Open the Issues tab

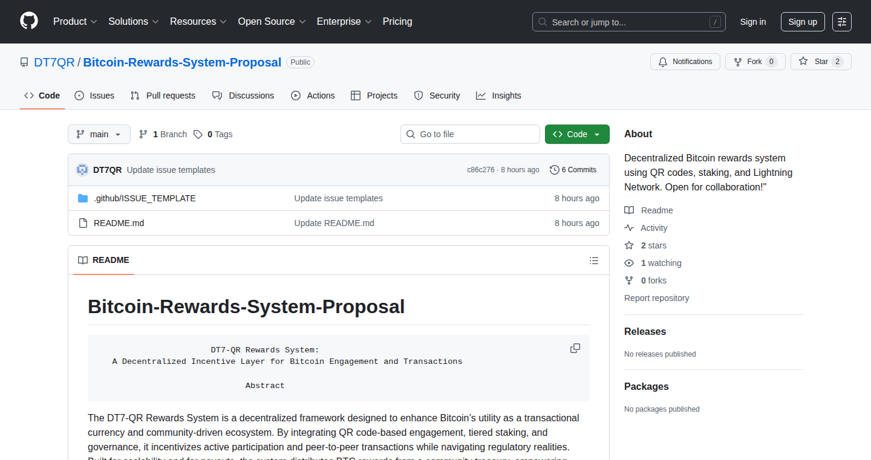pyautogui.click(x=94, y=96)
